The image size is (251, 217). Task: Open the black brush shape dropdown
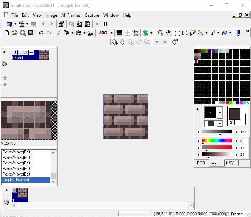coord(220,113)
